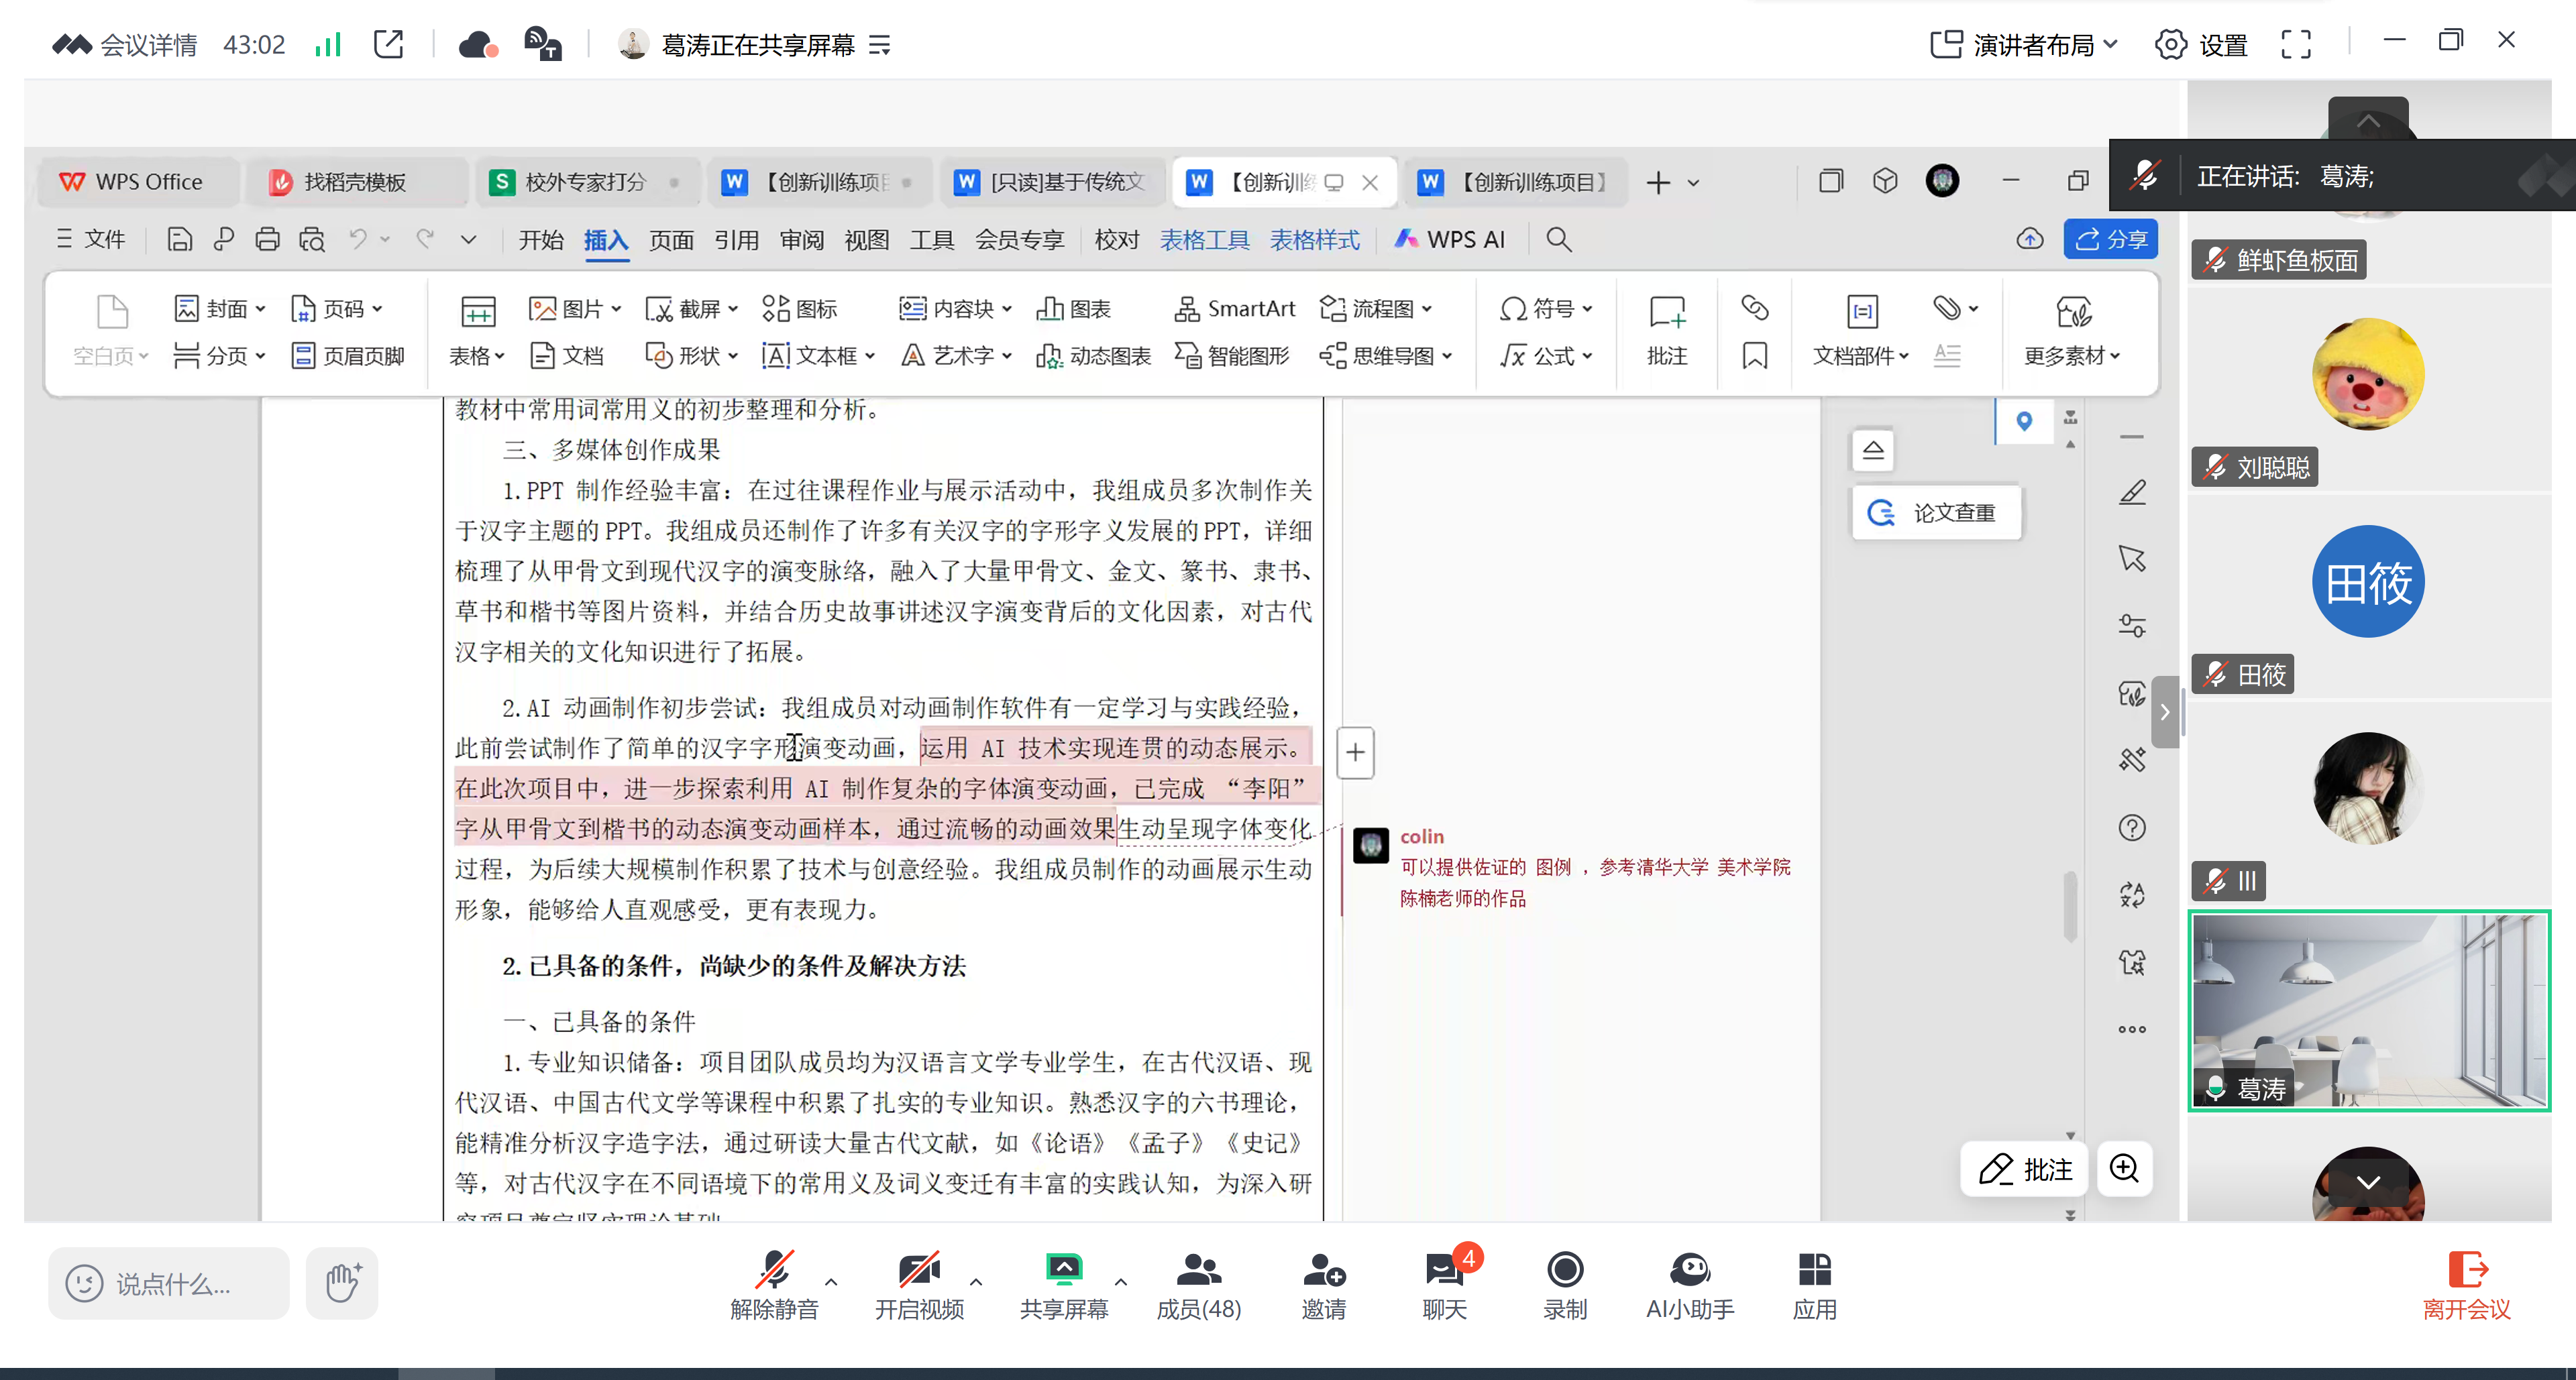Click the bookmark icon in ribbon

point(1754,356)
